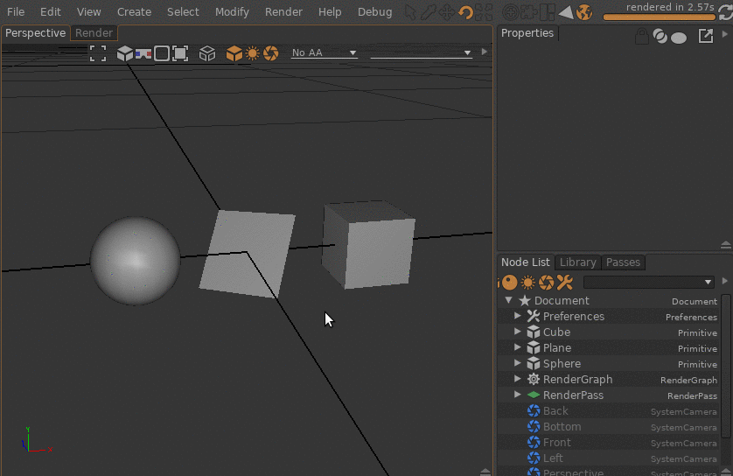Click the wireframe cube icon in viewport toolbar

[207, 53]
